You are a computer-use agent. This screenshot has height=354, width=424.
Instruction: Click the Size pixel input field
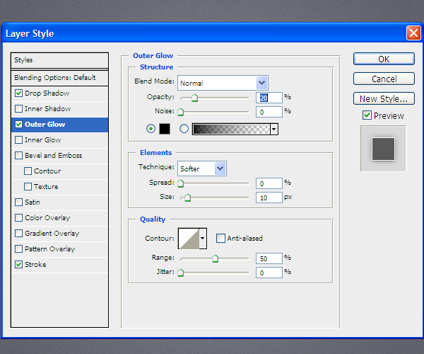pos(269,198)
